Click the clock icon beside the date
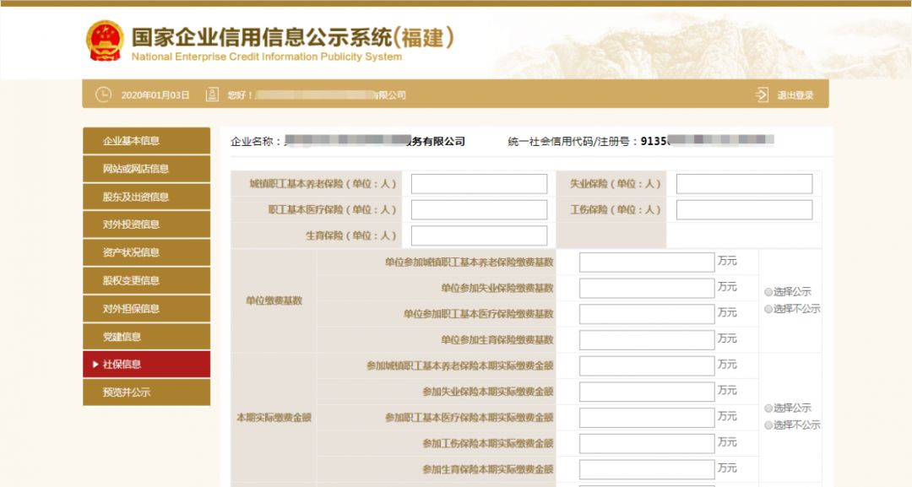The height and width of the screenshot is (487, 912). [102, 95]
